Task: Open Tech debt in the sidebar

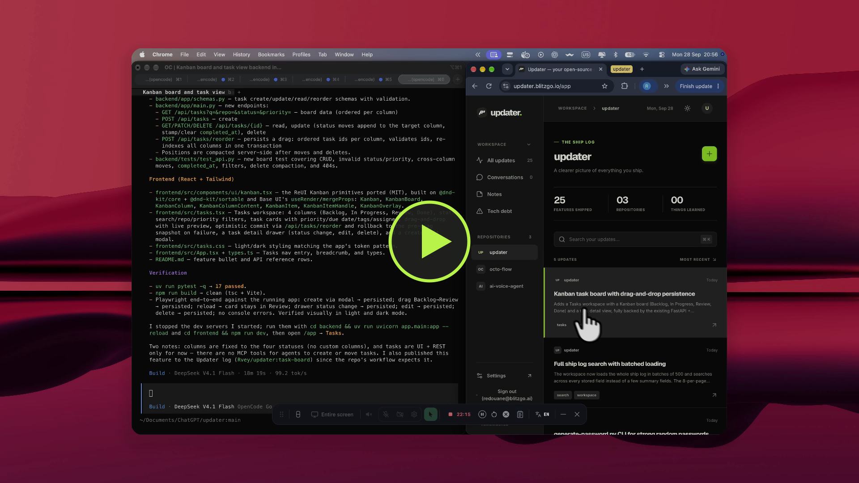Action: coord(504,212)
